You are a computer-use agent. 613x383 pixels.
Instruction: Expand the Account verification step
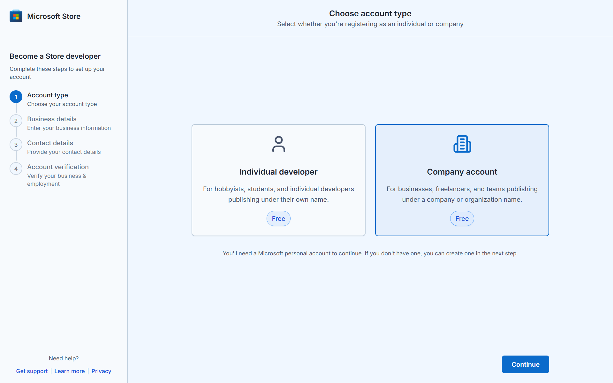click(x=58, y=167)
